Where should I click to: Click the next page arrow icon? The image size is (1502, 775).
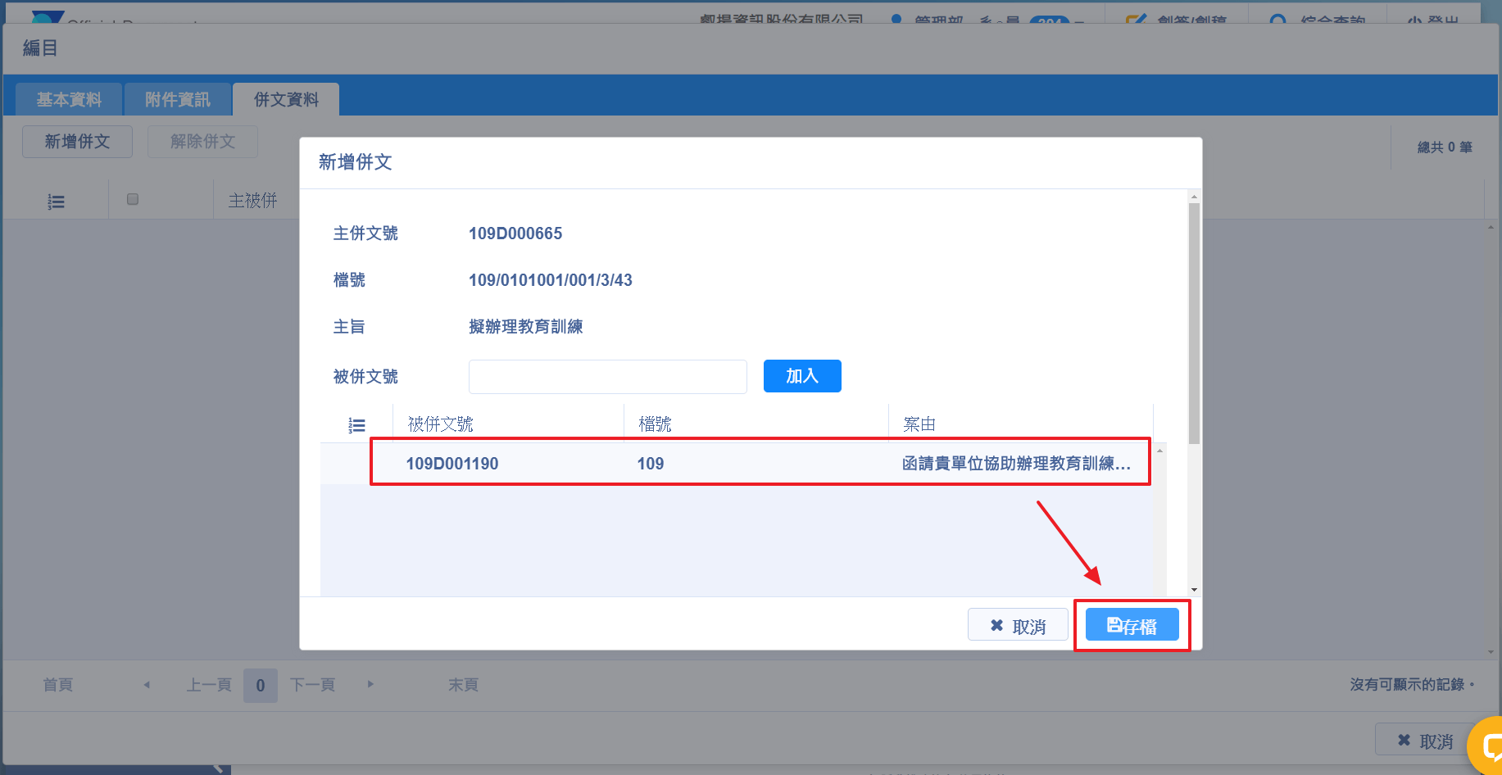tap(370, 684)
